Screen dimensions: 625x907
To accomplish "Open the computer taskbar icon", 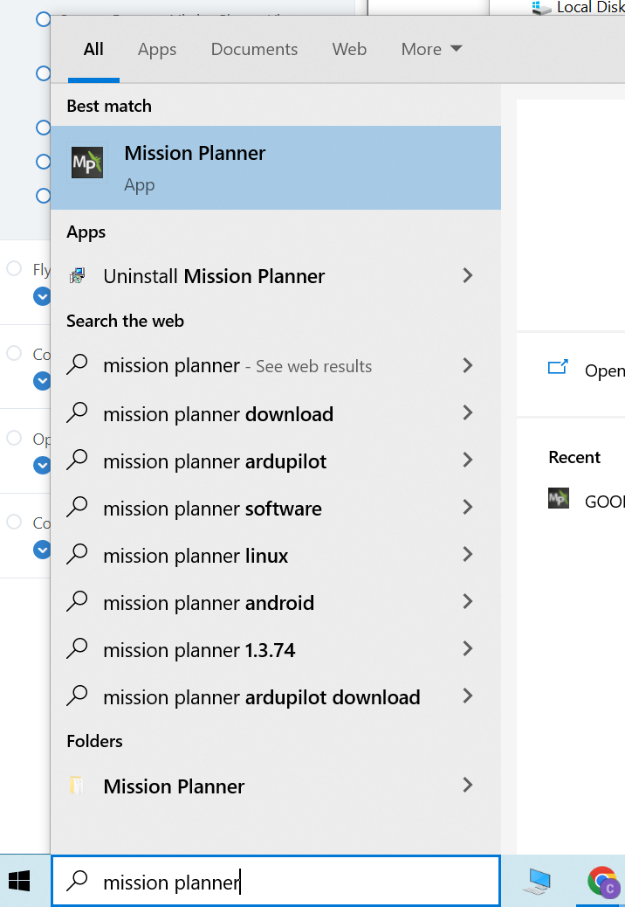I will [537, 882].
